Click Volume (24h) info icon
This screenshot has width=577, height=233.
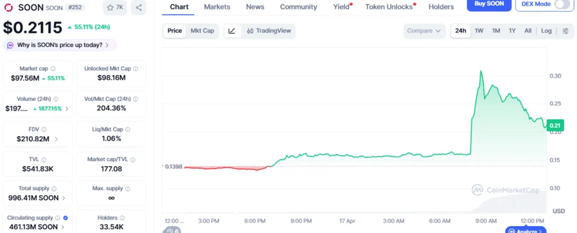(56, 99)
